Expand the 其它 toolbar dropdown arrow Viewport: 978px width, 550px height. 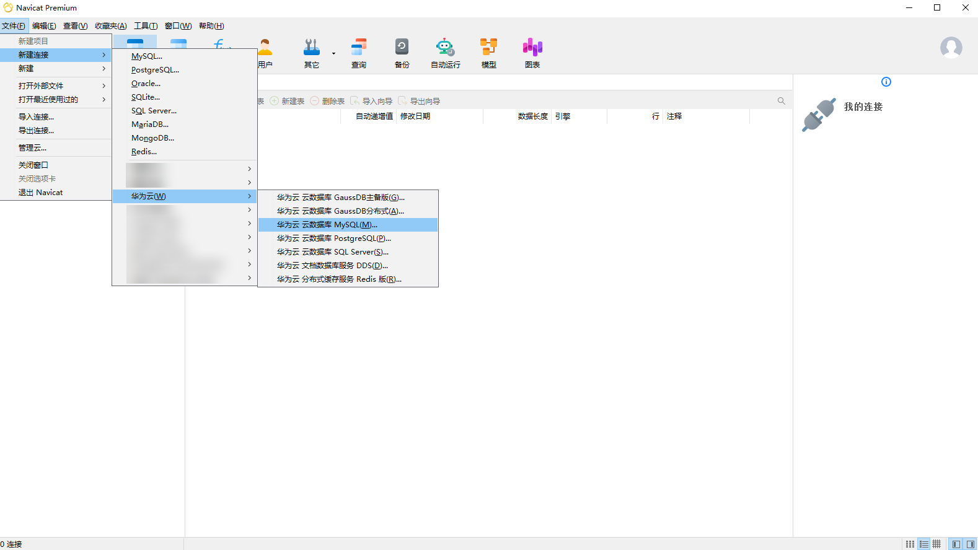(x=333, y=53)
